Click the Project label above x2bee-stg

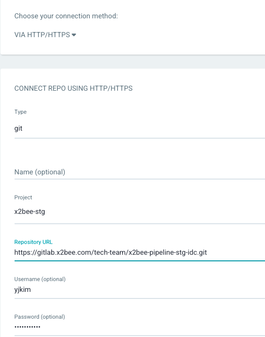pos(23,197)
